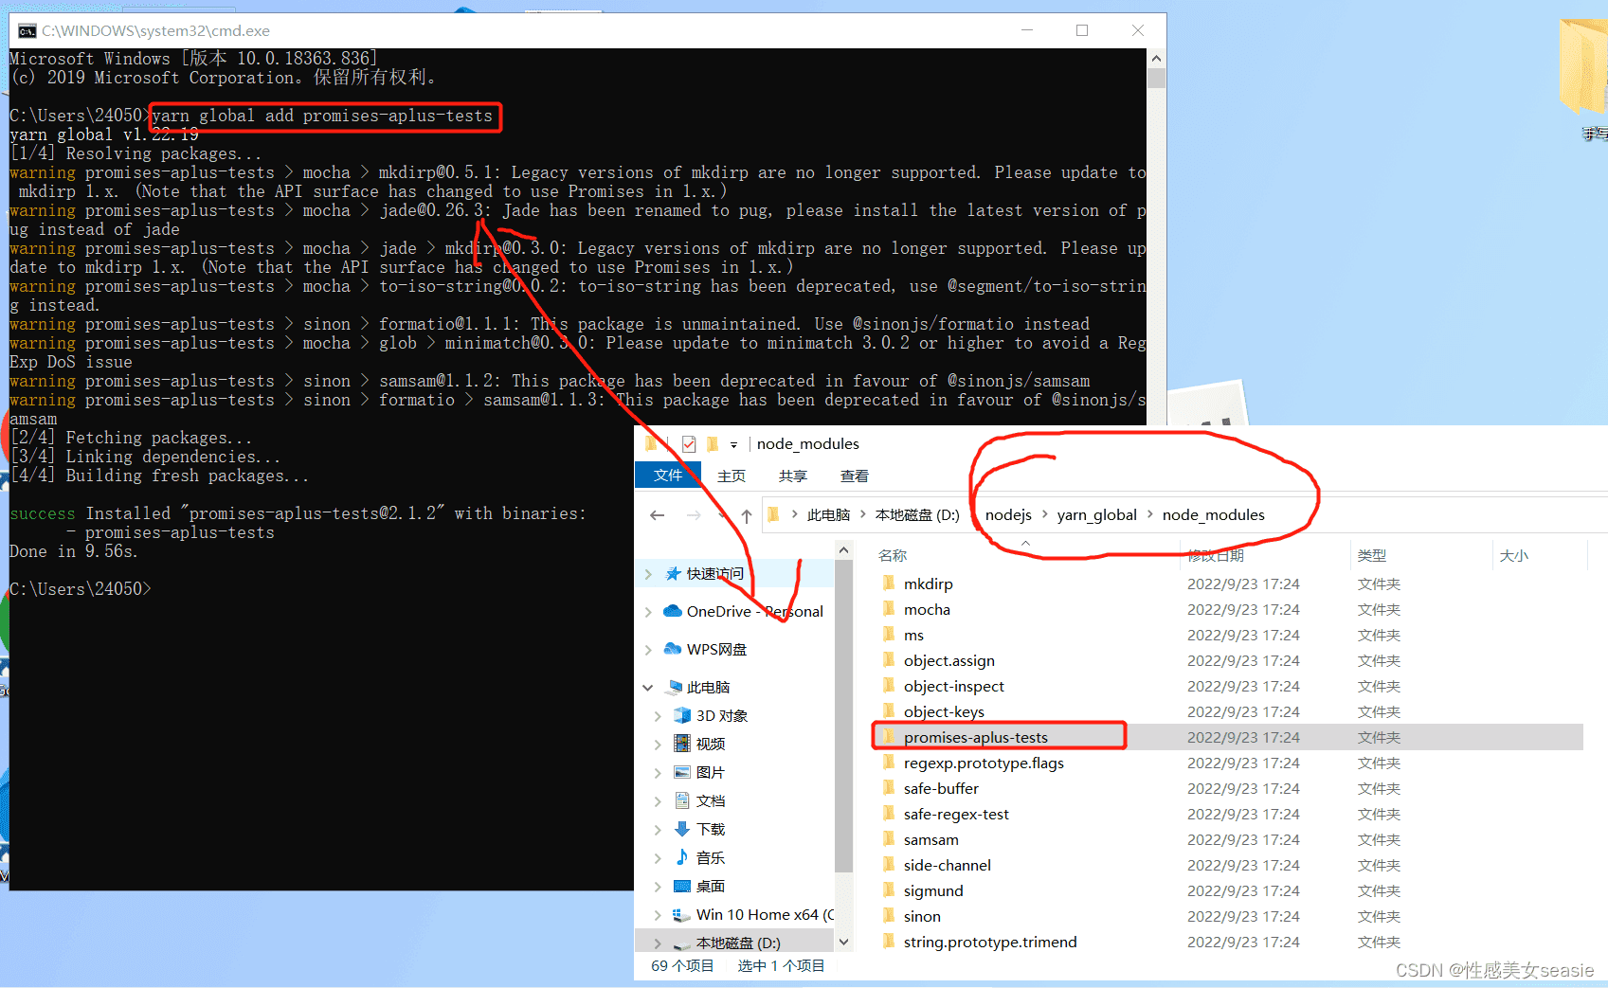Viewport: 1608px width, 988px height.
Task: Click the Up one level arrow
Action: [x=746, y=515]
